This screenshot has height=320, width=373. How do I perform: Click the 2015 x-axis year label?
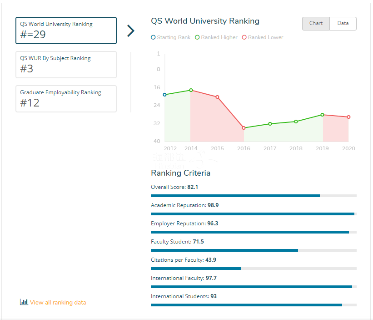click(x=218, y=148)
